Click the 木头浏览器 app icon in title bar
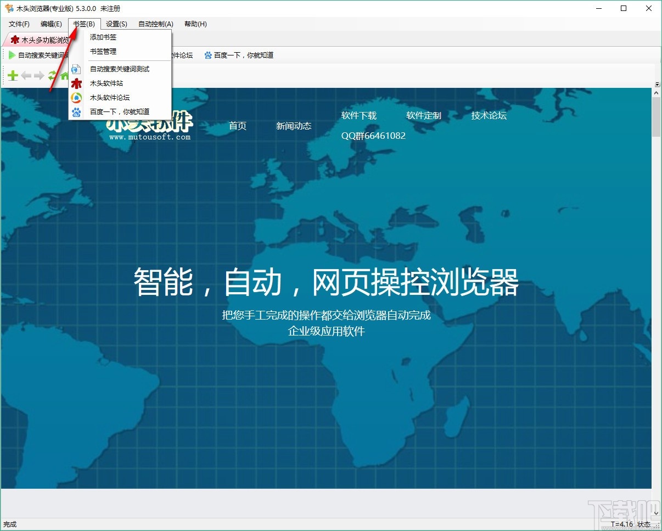Viewport: 662px width, 531px height. click(x=9, y=8)
